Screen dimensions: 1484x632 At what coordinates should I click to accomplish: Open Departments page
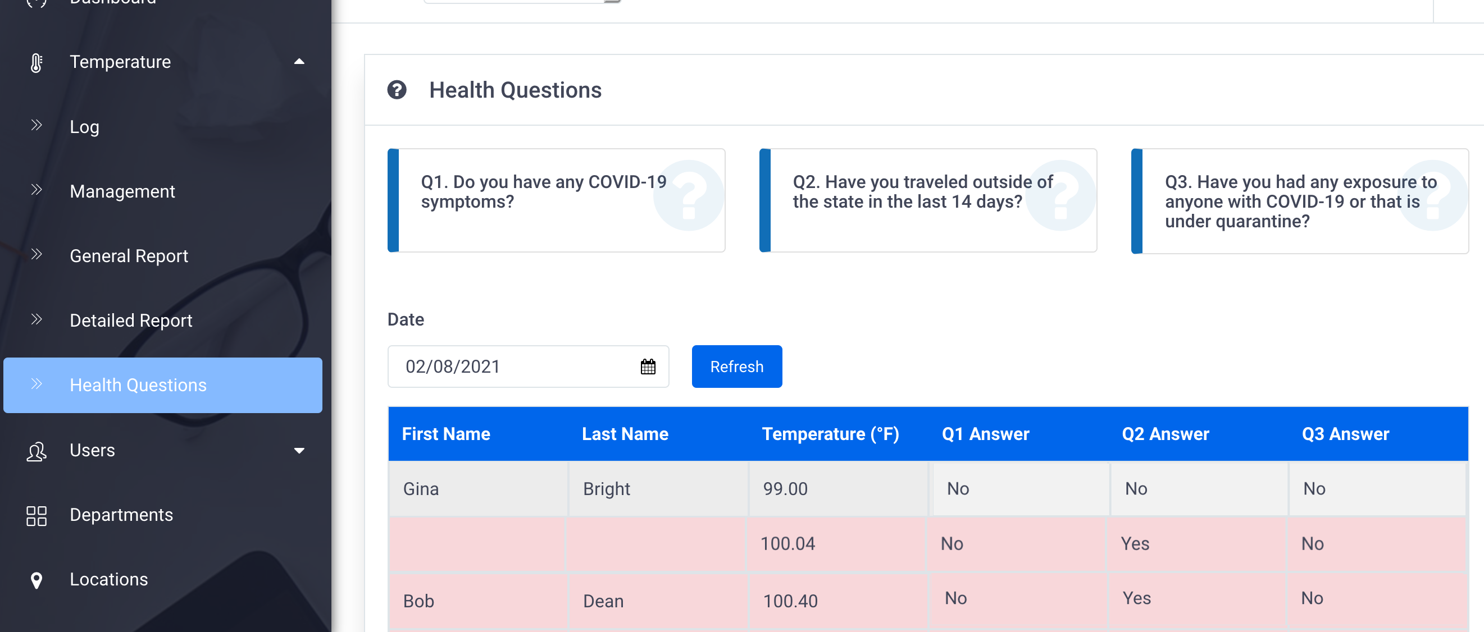click(121, 515)
